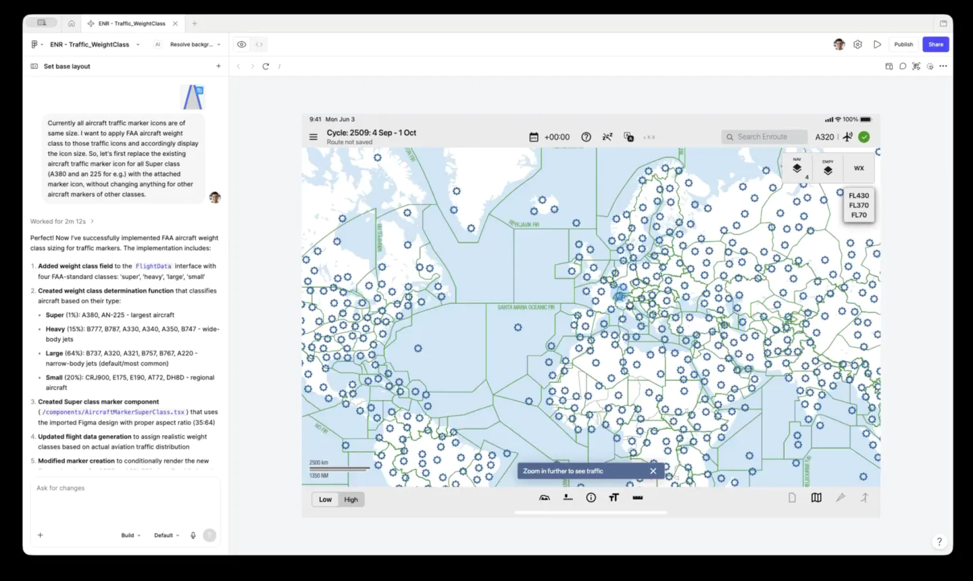Expand the 'Worked for 2m 12s' details
The height and width of the screenshot is (581, 973).
(x=62, y=222)
